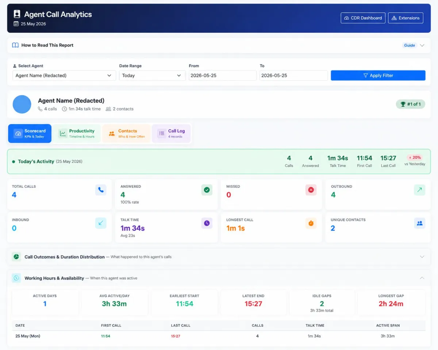Click the 3h 33m total text under Idle Gaps

tap(322, 311)
